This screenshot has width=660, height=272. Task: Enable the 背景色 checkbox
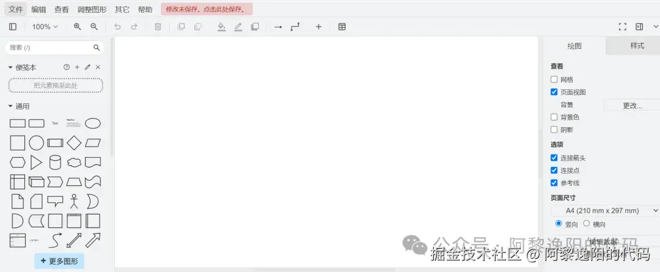point(554,117)
